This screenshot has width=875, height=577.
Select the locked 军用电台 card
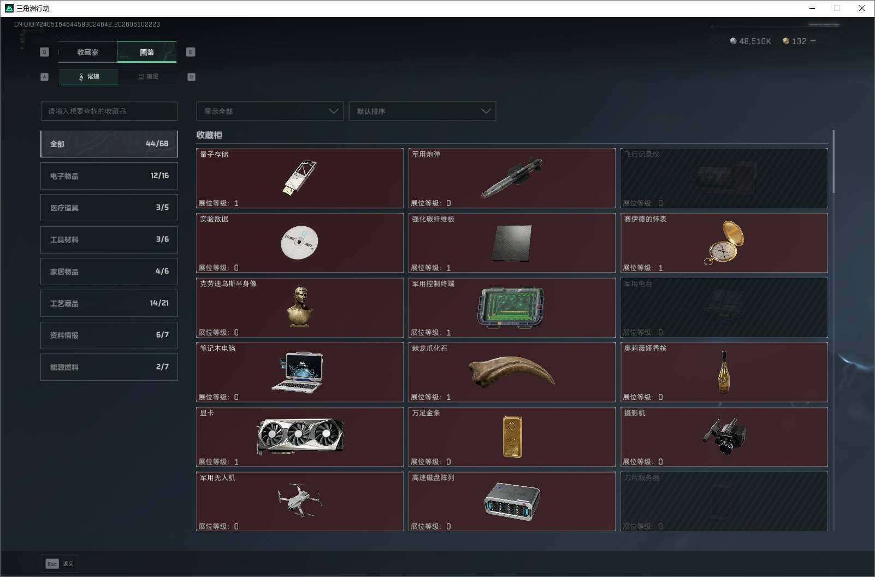[724, 308]
